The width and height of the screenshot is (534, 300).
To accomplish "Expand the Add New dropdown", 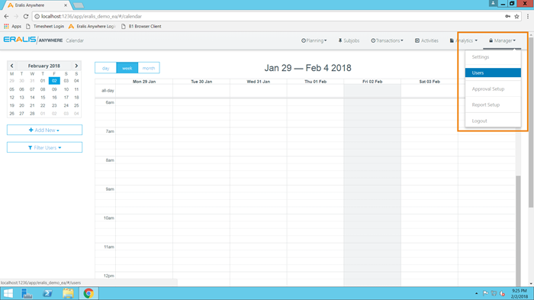I will click(x=44, y=130).
